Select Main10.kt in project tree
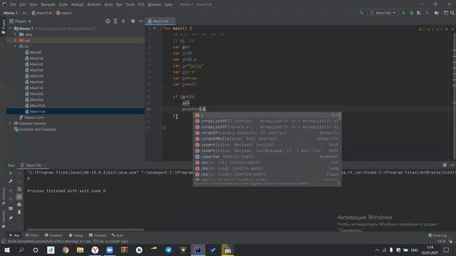The image size is (456, 256). (35, 106)
